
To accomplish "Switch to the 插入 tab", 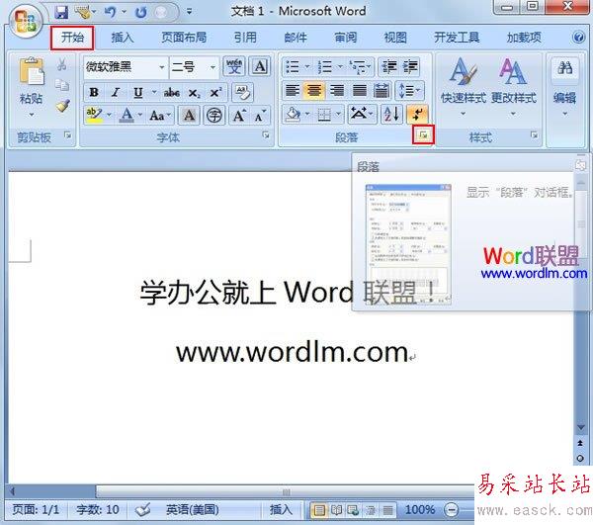I will (x=123, y=37).
